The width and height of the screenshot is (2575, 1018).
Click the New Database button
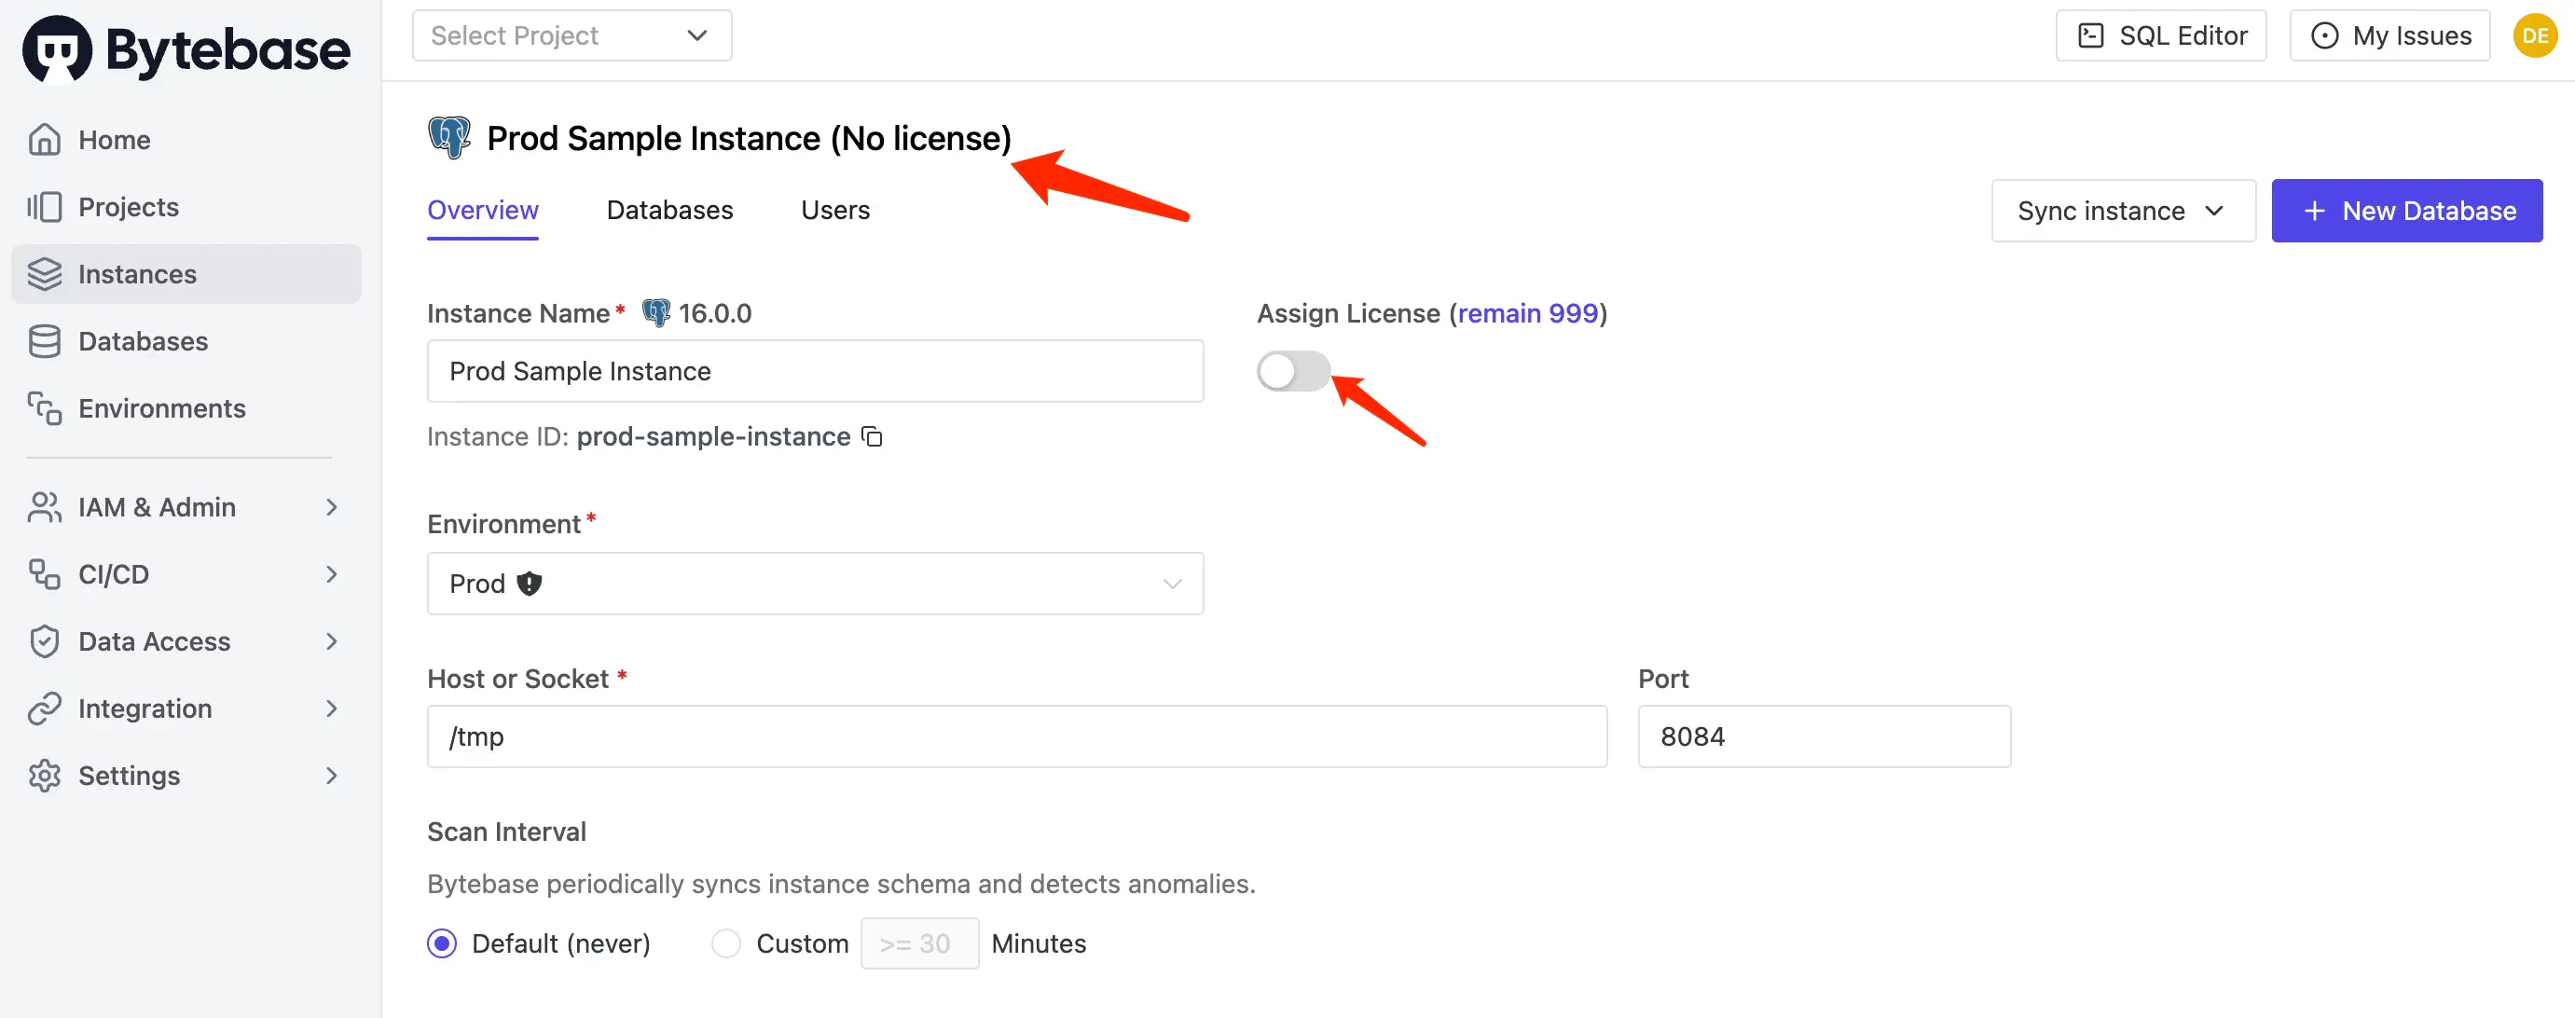pyautogui.click(x=2407, y=210)
